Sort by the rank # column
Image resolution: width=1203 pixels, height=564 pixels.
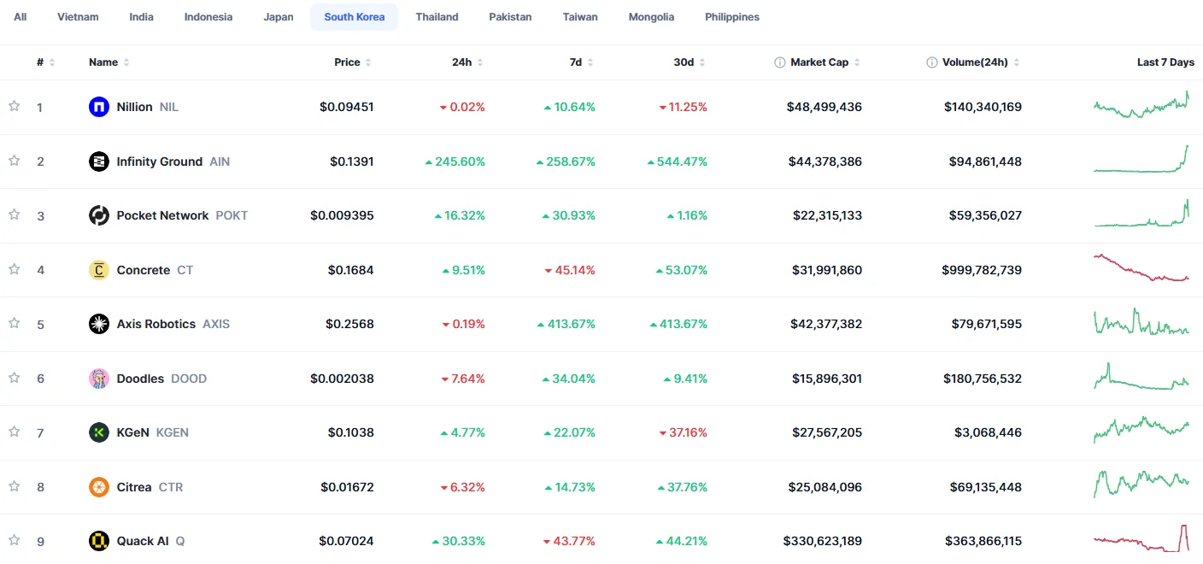(x=46, y=62)
